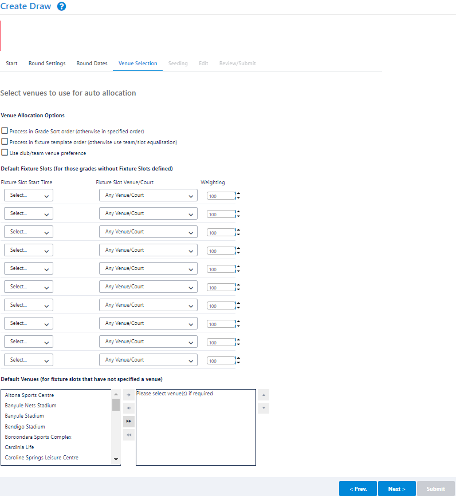The height and width of the screenshot is (496, 456).
Task: Remove all venues with double left arrow
Action: coord(128,435)
